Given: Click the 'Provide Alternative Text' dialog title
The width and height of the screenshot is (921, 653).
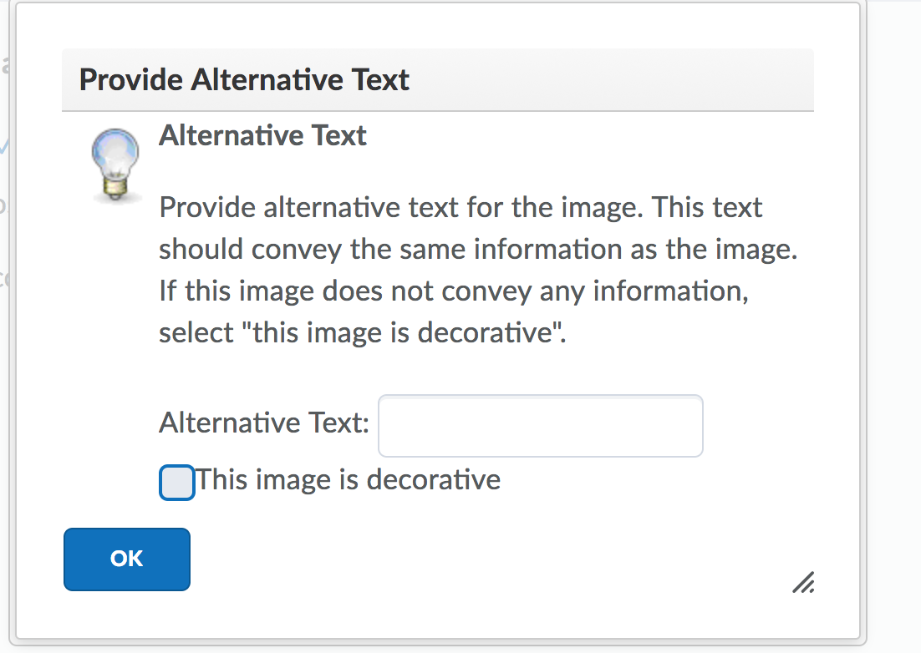Looking at the screenshot, I should coord(244,80).
